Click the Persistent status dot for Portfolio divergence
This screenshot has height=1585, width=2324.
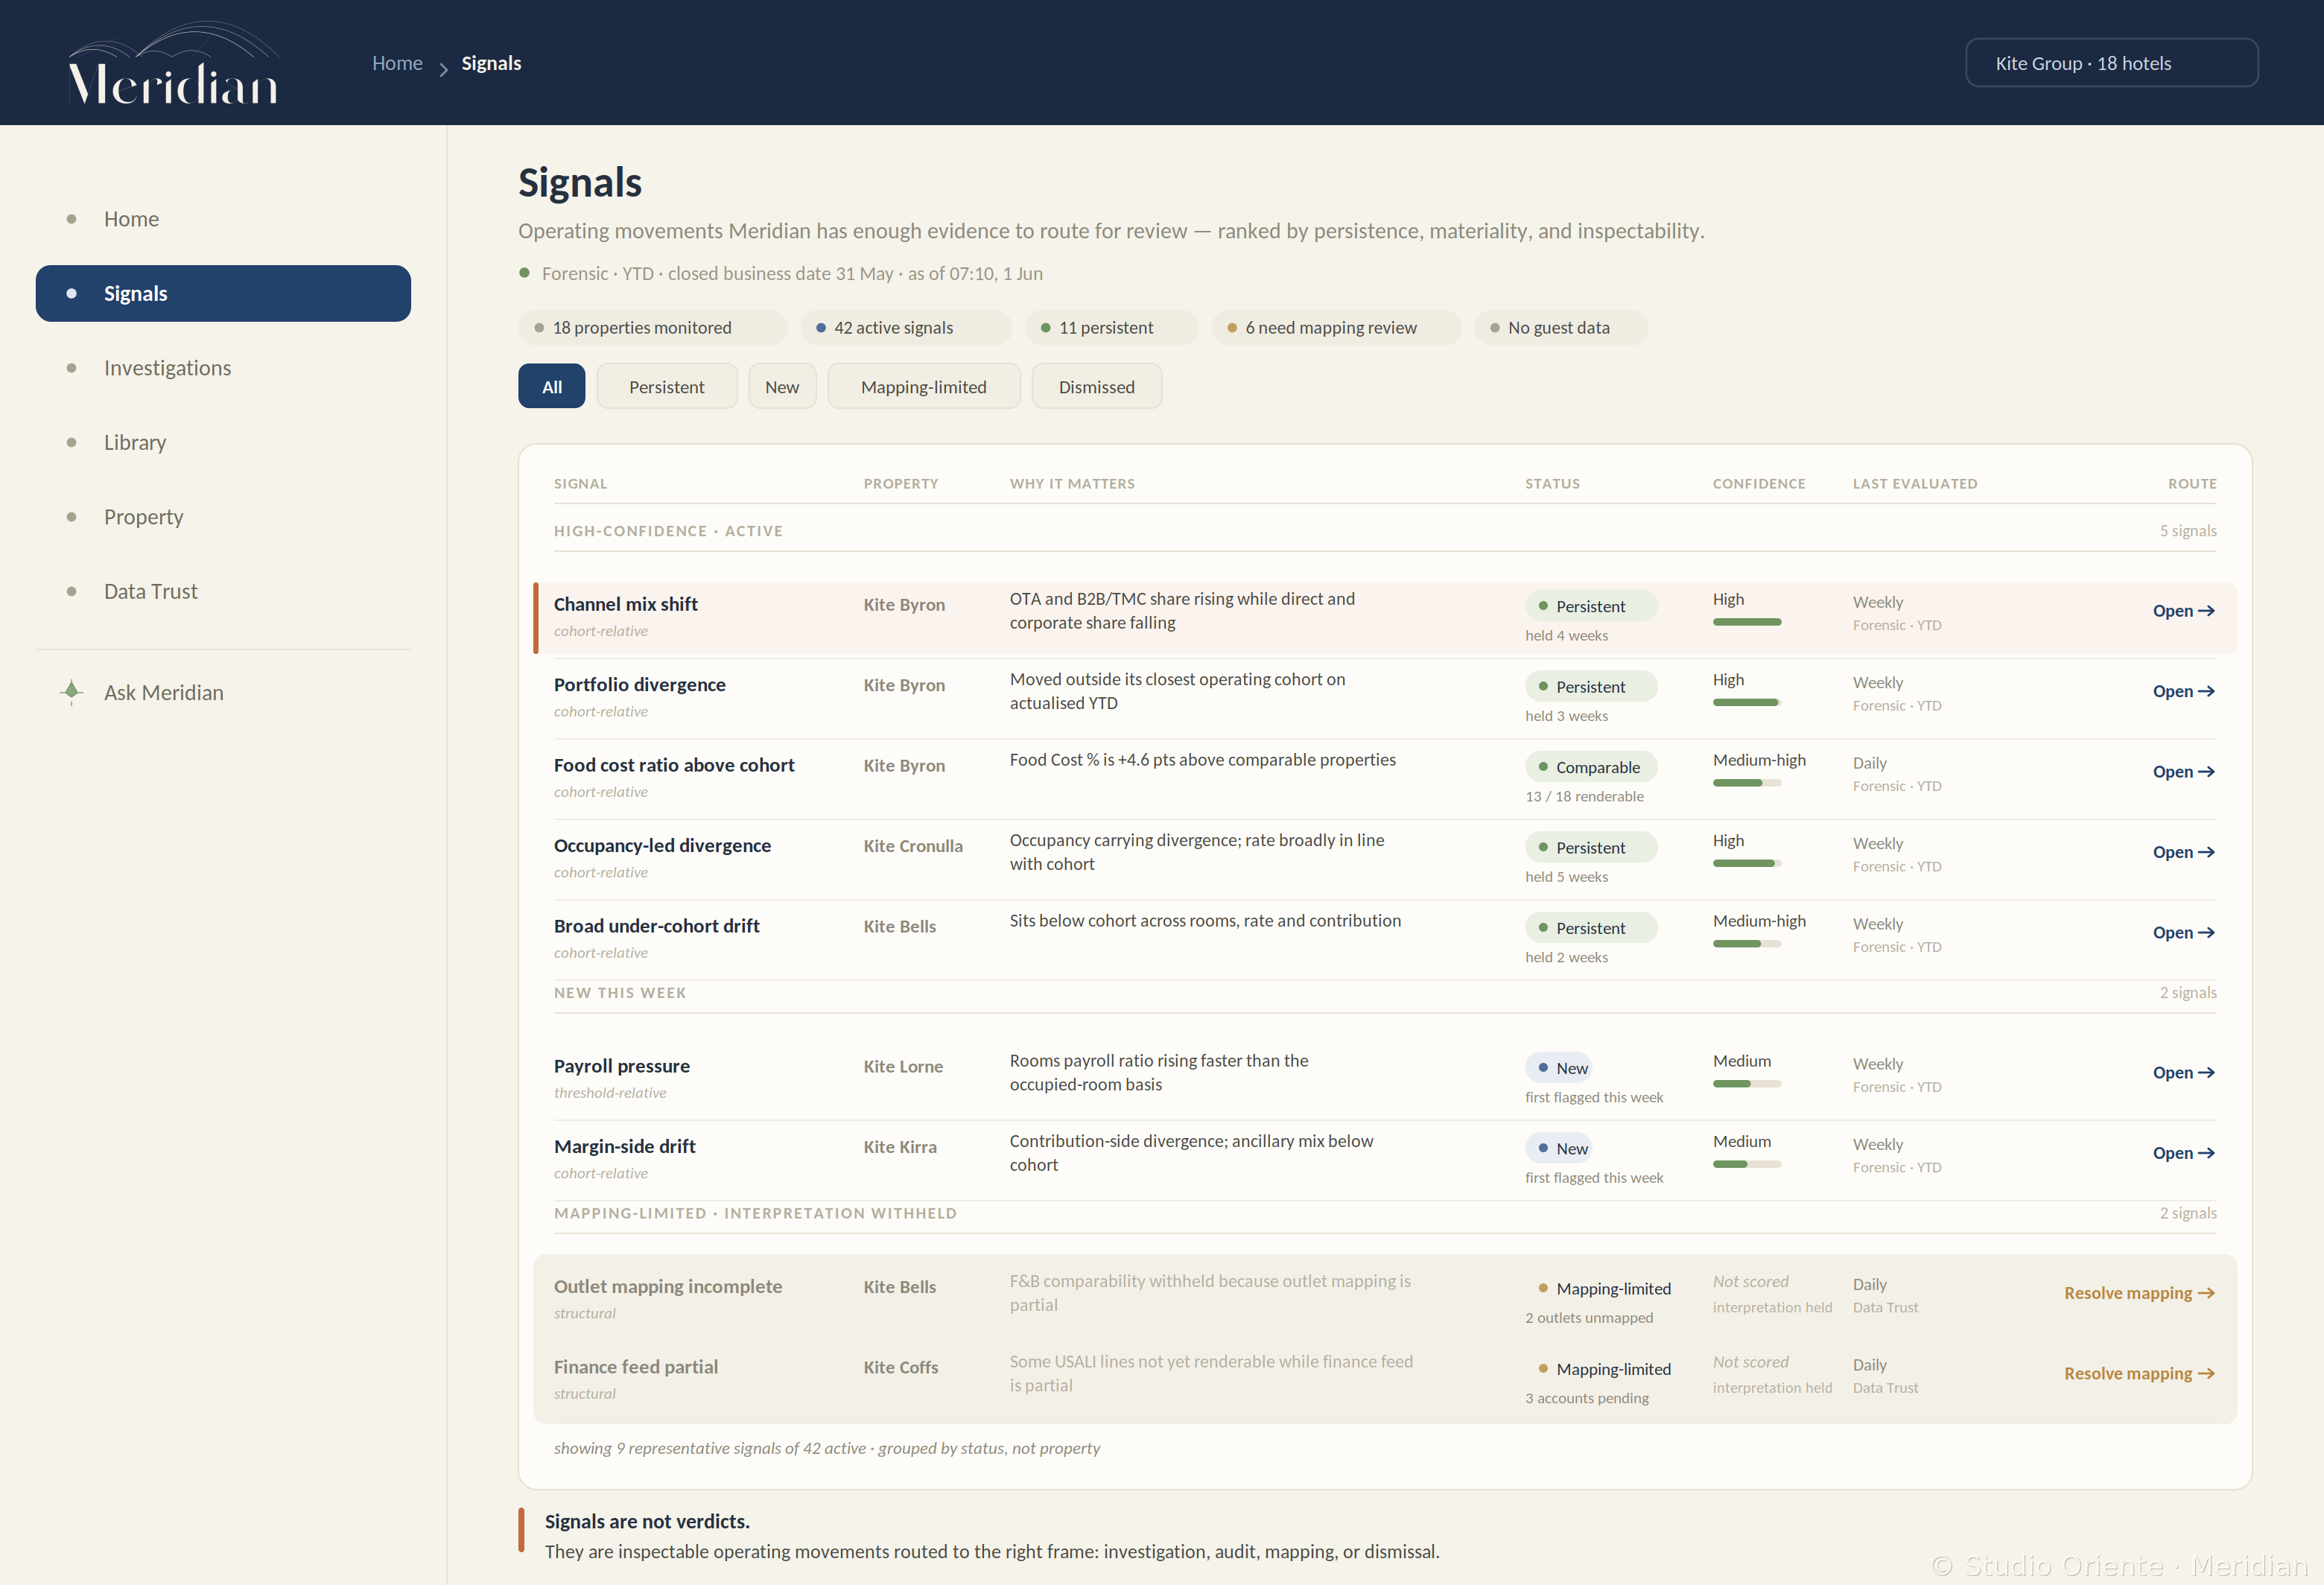(1543, 686)
